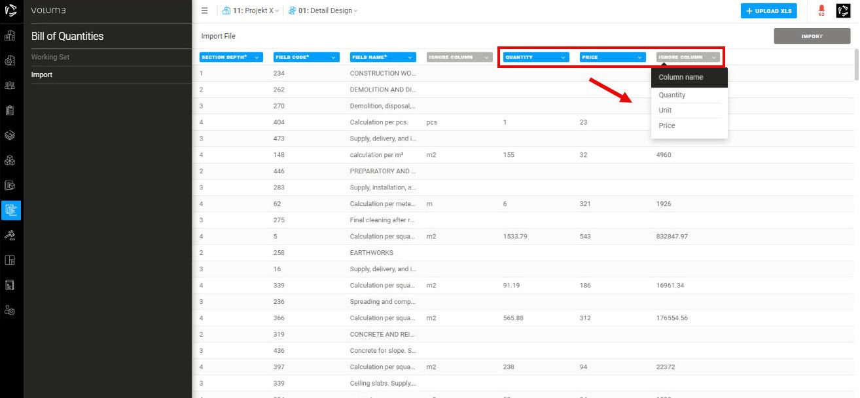Click the Volum3 logo icon
Screen dimensions: 860x398
click(x=10, y=10)
